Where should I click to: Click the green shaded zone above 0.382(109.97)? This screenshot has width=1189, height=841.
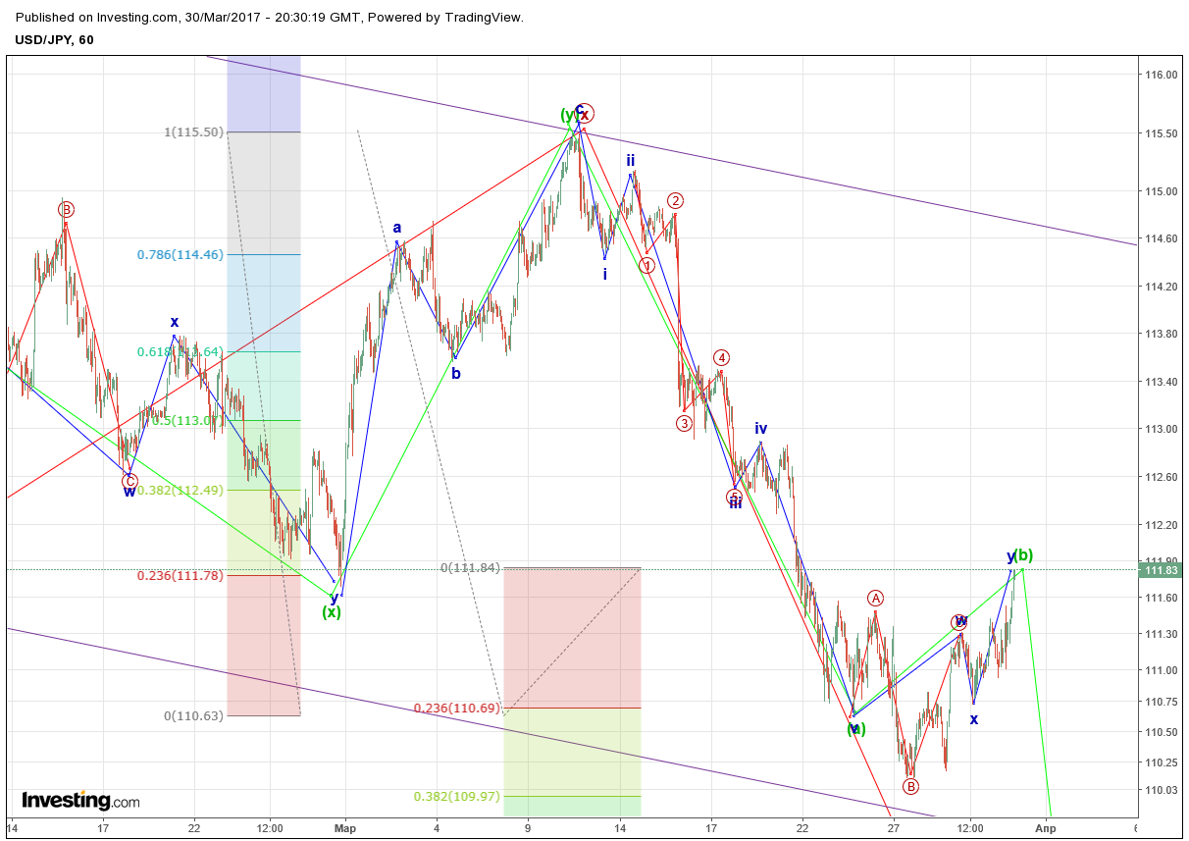pos(572,752)
